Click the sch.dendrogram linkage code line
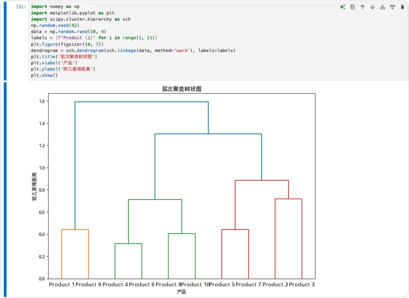Image resolution: width=409 pixels, height=298 pixels. coord(133,50)
